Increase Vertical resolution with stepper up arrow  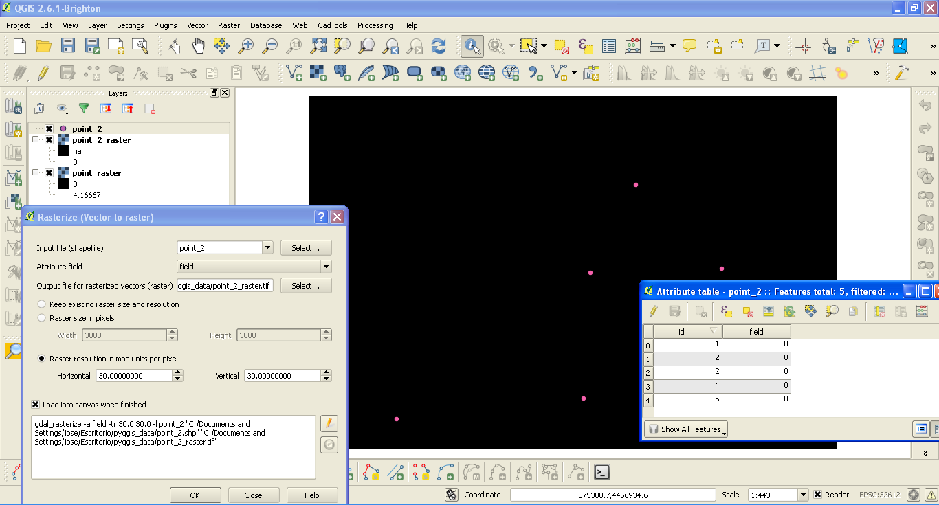pyautogui.click(x=327, y=372)
